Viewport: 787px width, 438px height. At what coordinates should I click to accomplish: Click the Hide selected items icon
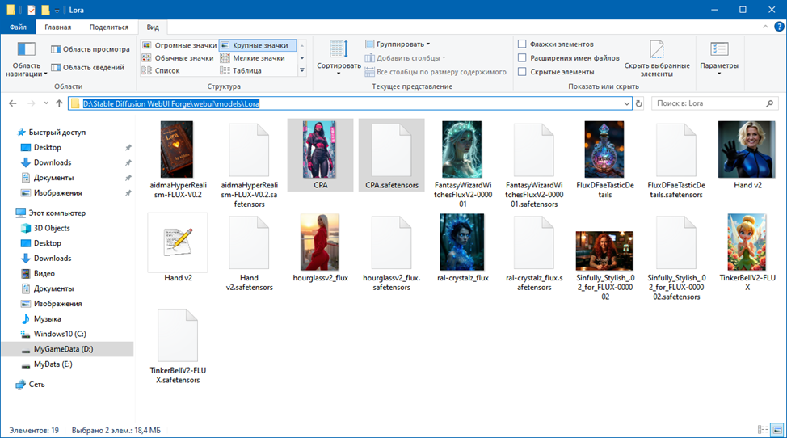pos(656,50)
